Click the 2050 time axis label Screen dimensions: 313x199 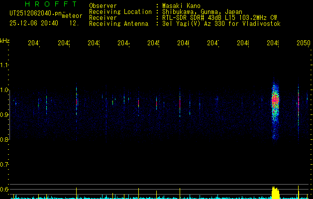(304, 43)
